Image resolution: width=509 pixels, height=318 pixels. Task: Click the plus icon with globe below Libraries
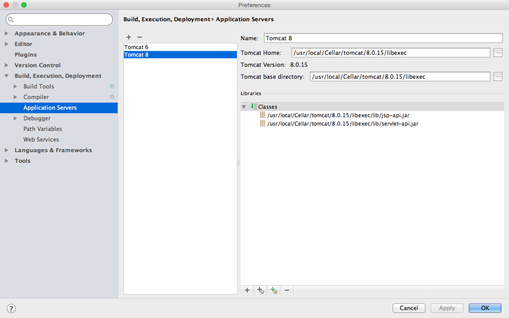[x=261, y=290]
